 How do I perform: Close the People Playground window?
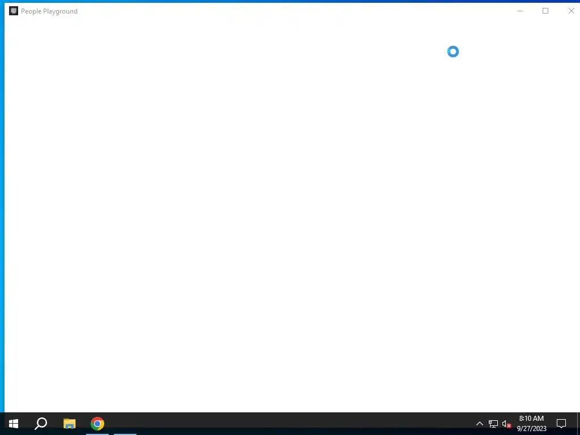pos(571,11)
